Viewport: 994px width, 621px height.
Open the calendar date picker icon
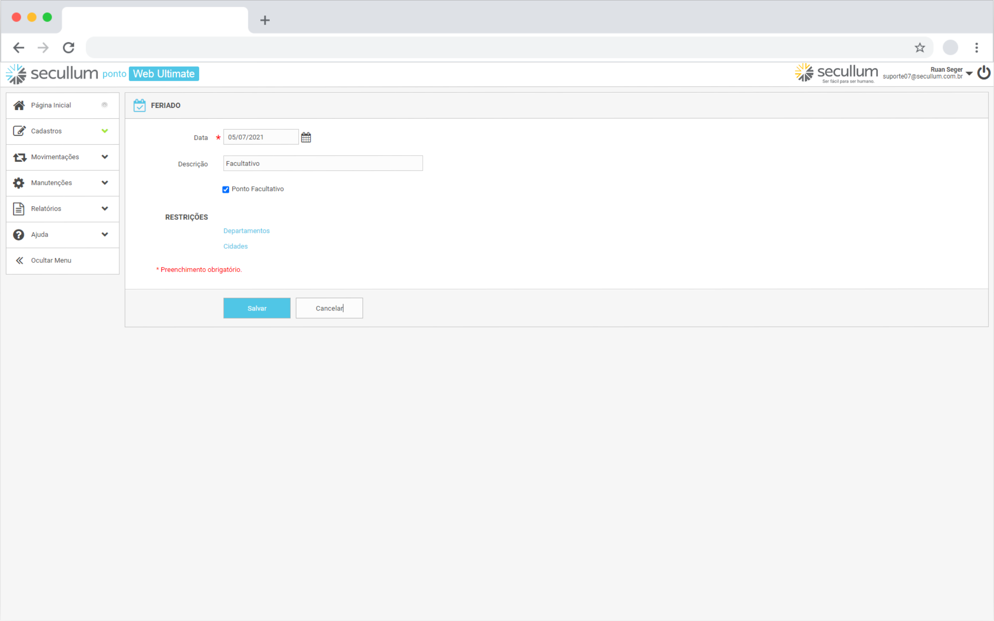306,137
